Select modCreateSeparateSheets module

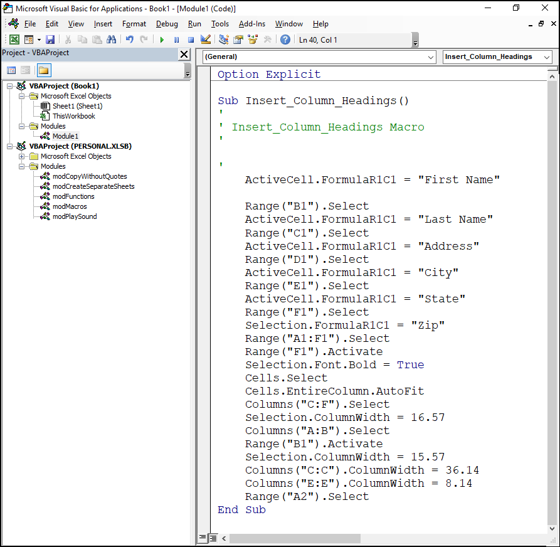[x=93, y=186]
